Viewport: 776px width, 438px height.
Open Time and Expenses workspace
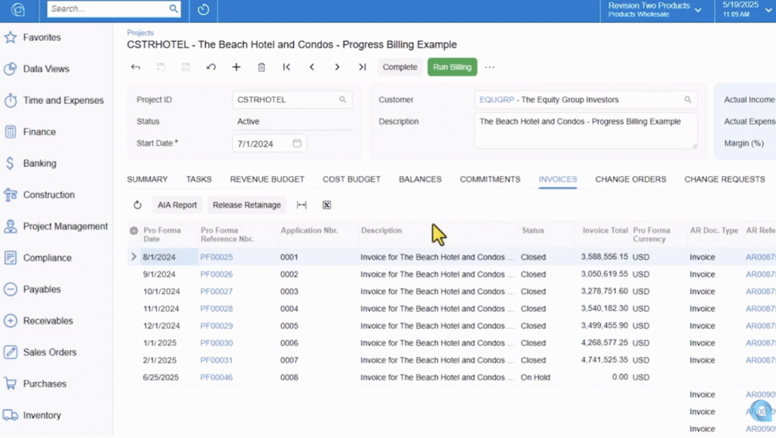point(63,101)
